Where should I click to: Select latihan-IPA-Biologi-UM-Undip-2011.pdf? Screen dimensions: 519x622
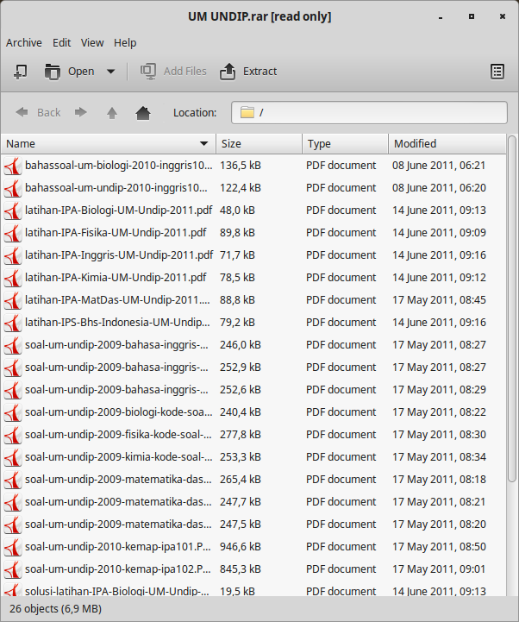pos(253,210)
